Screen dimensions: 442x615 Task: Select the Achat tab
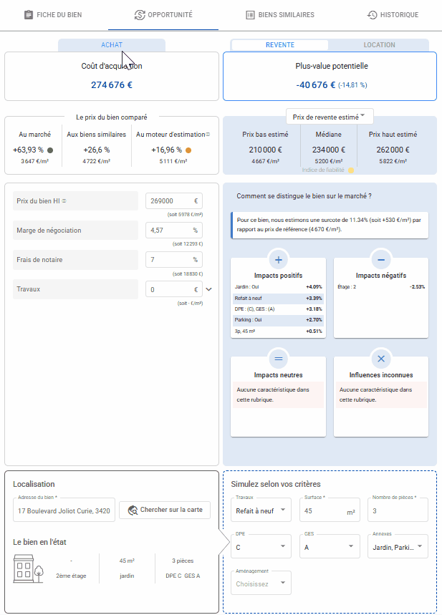click(112, 44)
